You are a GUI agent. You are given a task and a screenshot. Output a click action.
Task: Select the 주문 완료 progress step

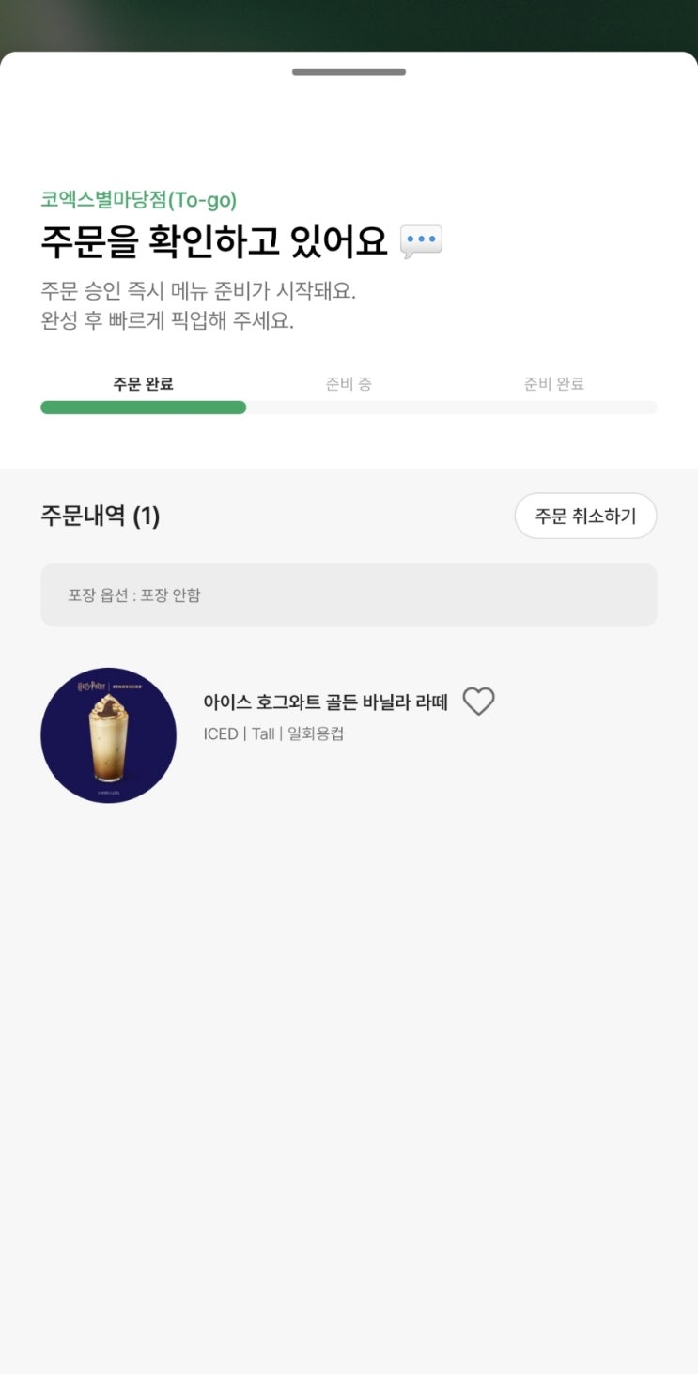tap(143, 384)
